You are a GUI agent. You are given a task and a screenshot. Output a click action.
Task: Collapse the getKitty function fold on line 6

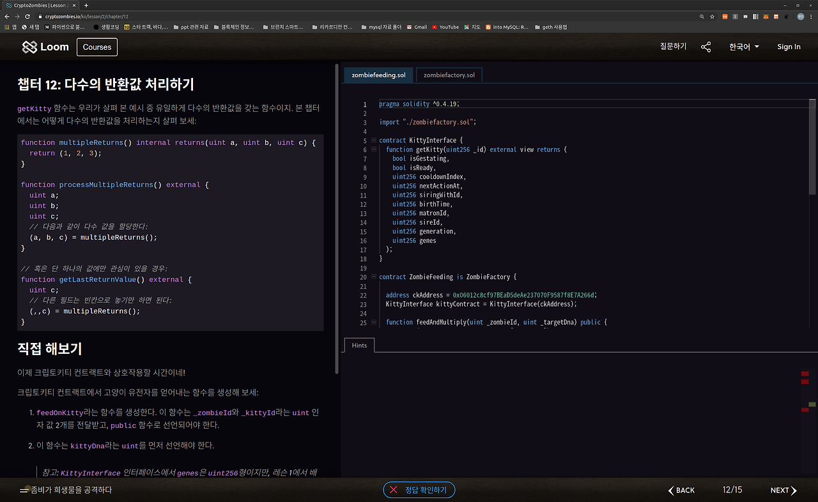(373, 149)
